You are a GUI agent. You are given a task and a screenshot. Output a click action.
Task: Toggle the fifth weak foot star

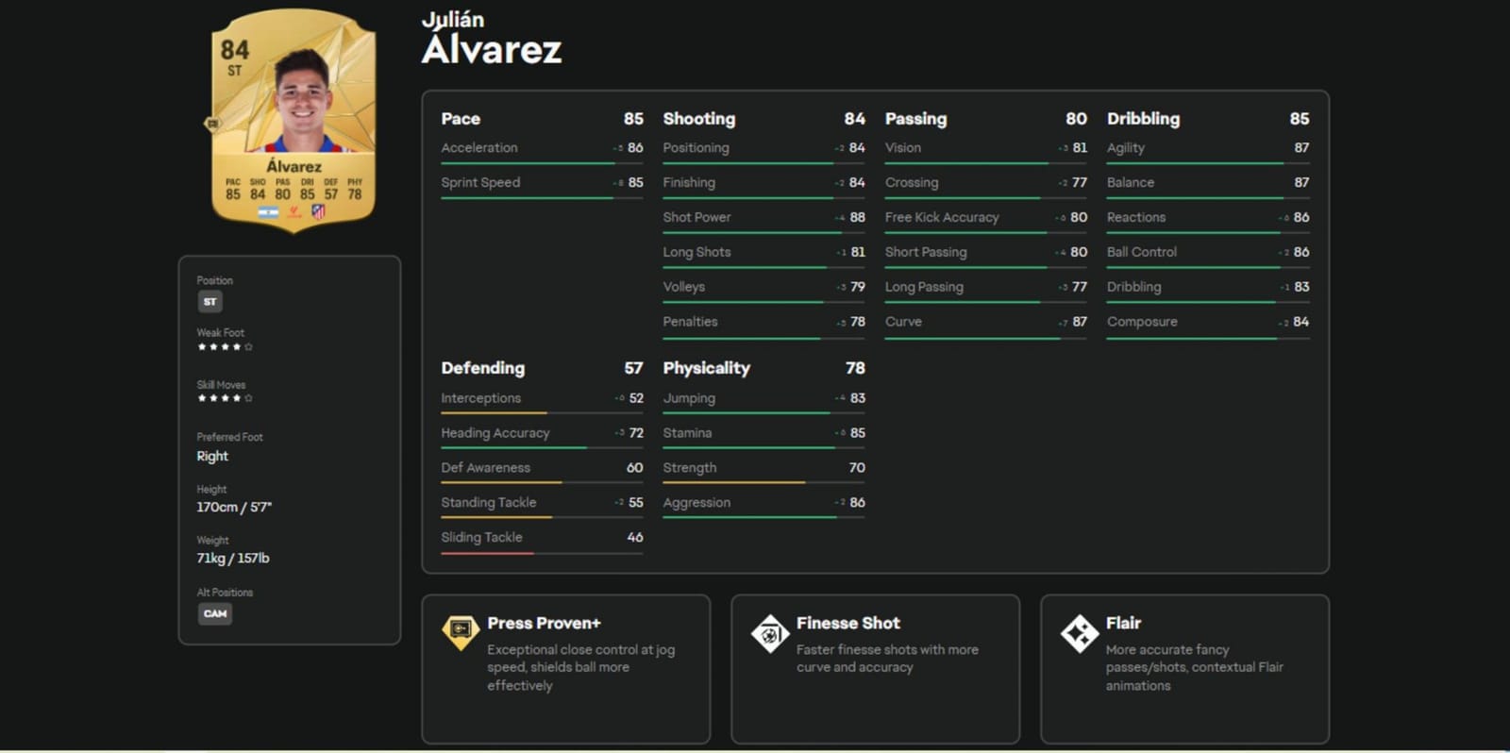[x=248, y=346]
